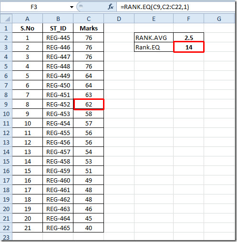Viewport: 237px width, 242px height.
Task: Click the highlighted Marks cell with 62
Action: (89, 104)
